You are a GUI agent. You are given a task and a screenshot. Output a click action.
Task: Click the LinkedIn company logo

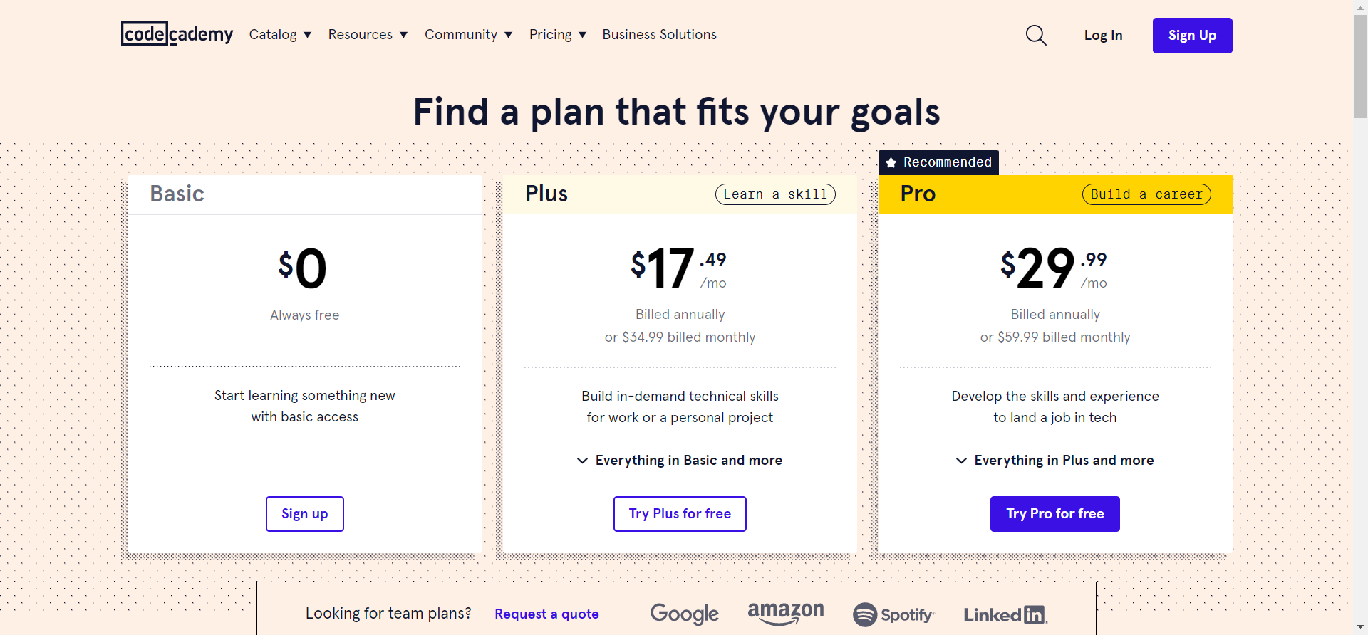[1004, 614]
